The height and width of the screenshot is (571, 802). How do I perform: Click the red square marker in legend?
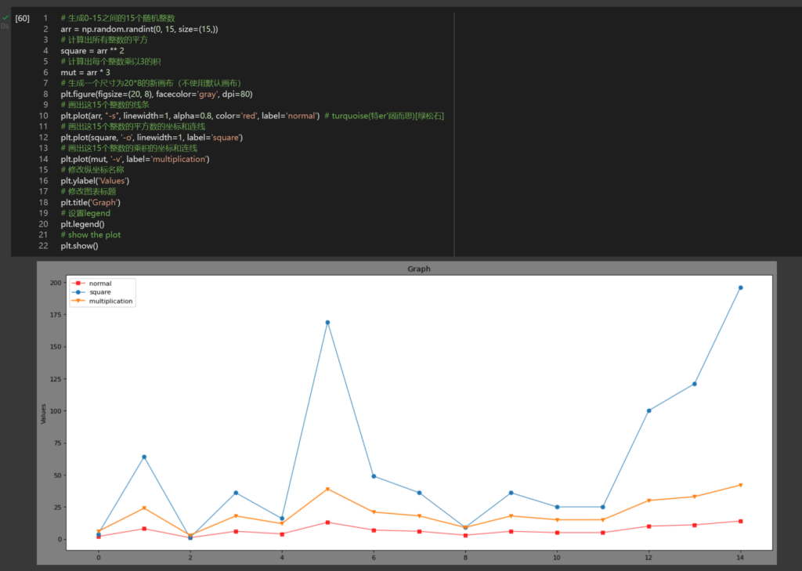(x=78, y=283)
